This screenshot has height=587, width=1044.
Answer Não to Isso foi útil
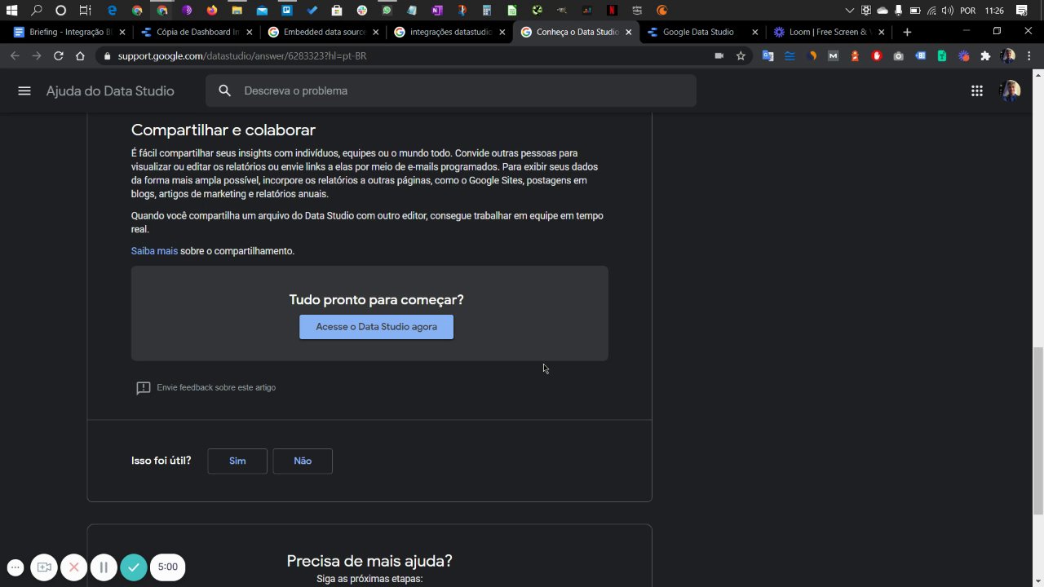click(x=303, y=461)
